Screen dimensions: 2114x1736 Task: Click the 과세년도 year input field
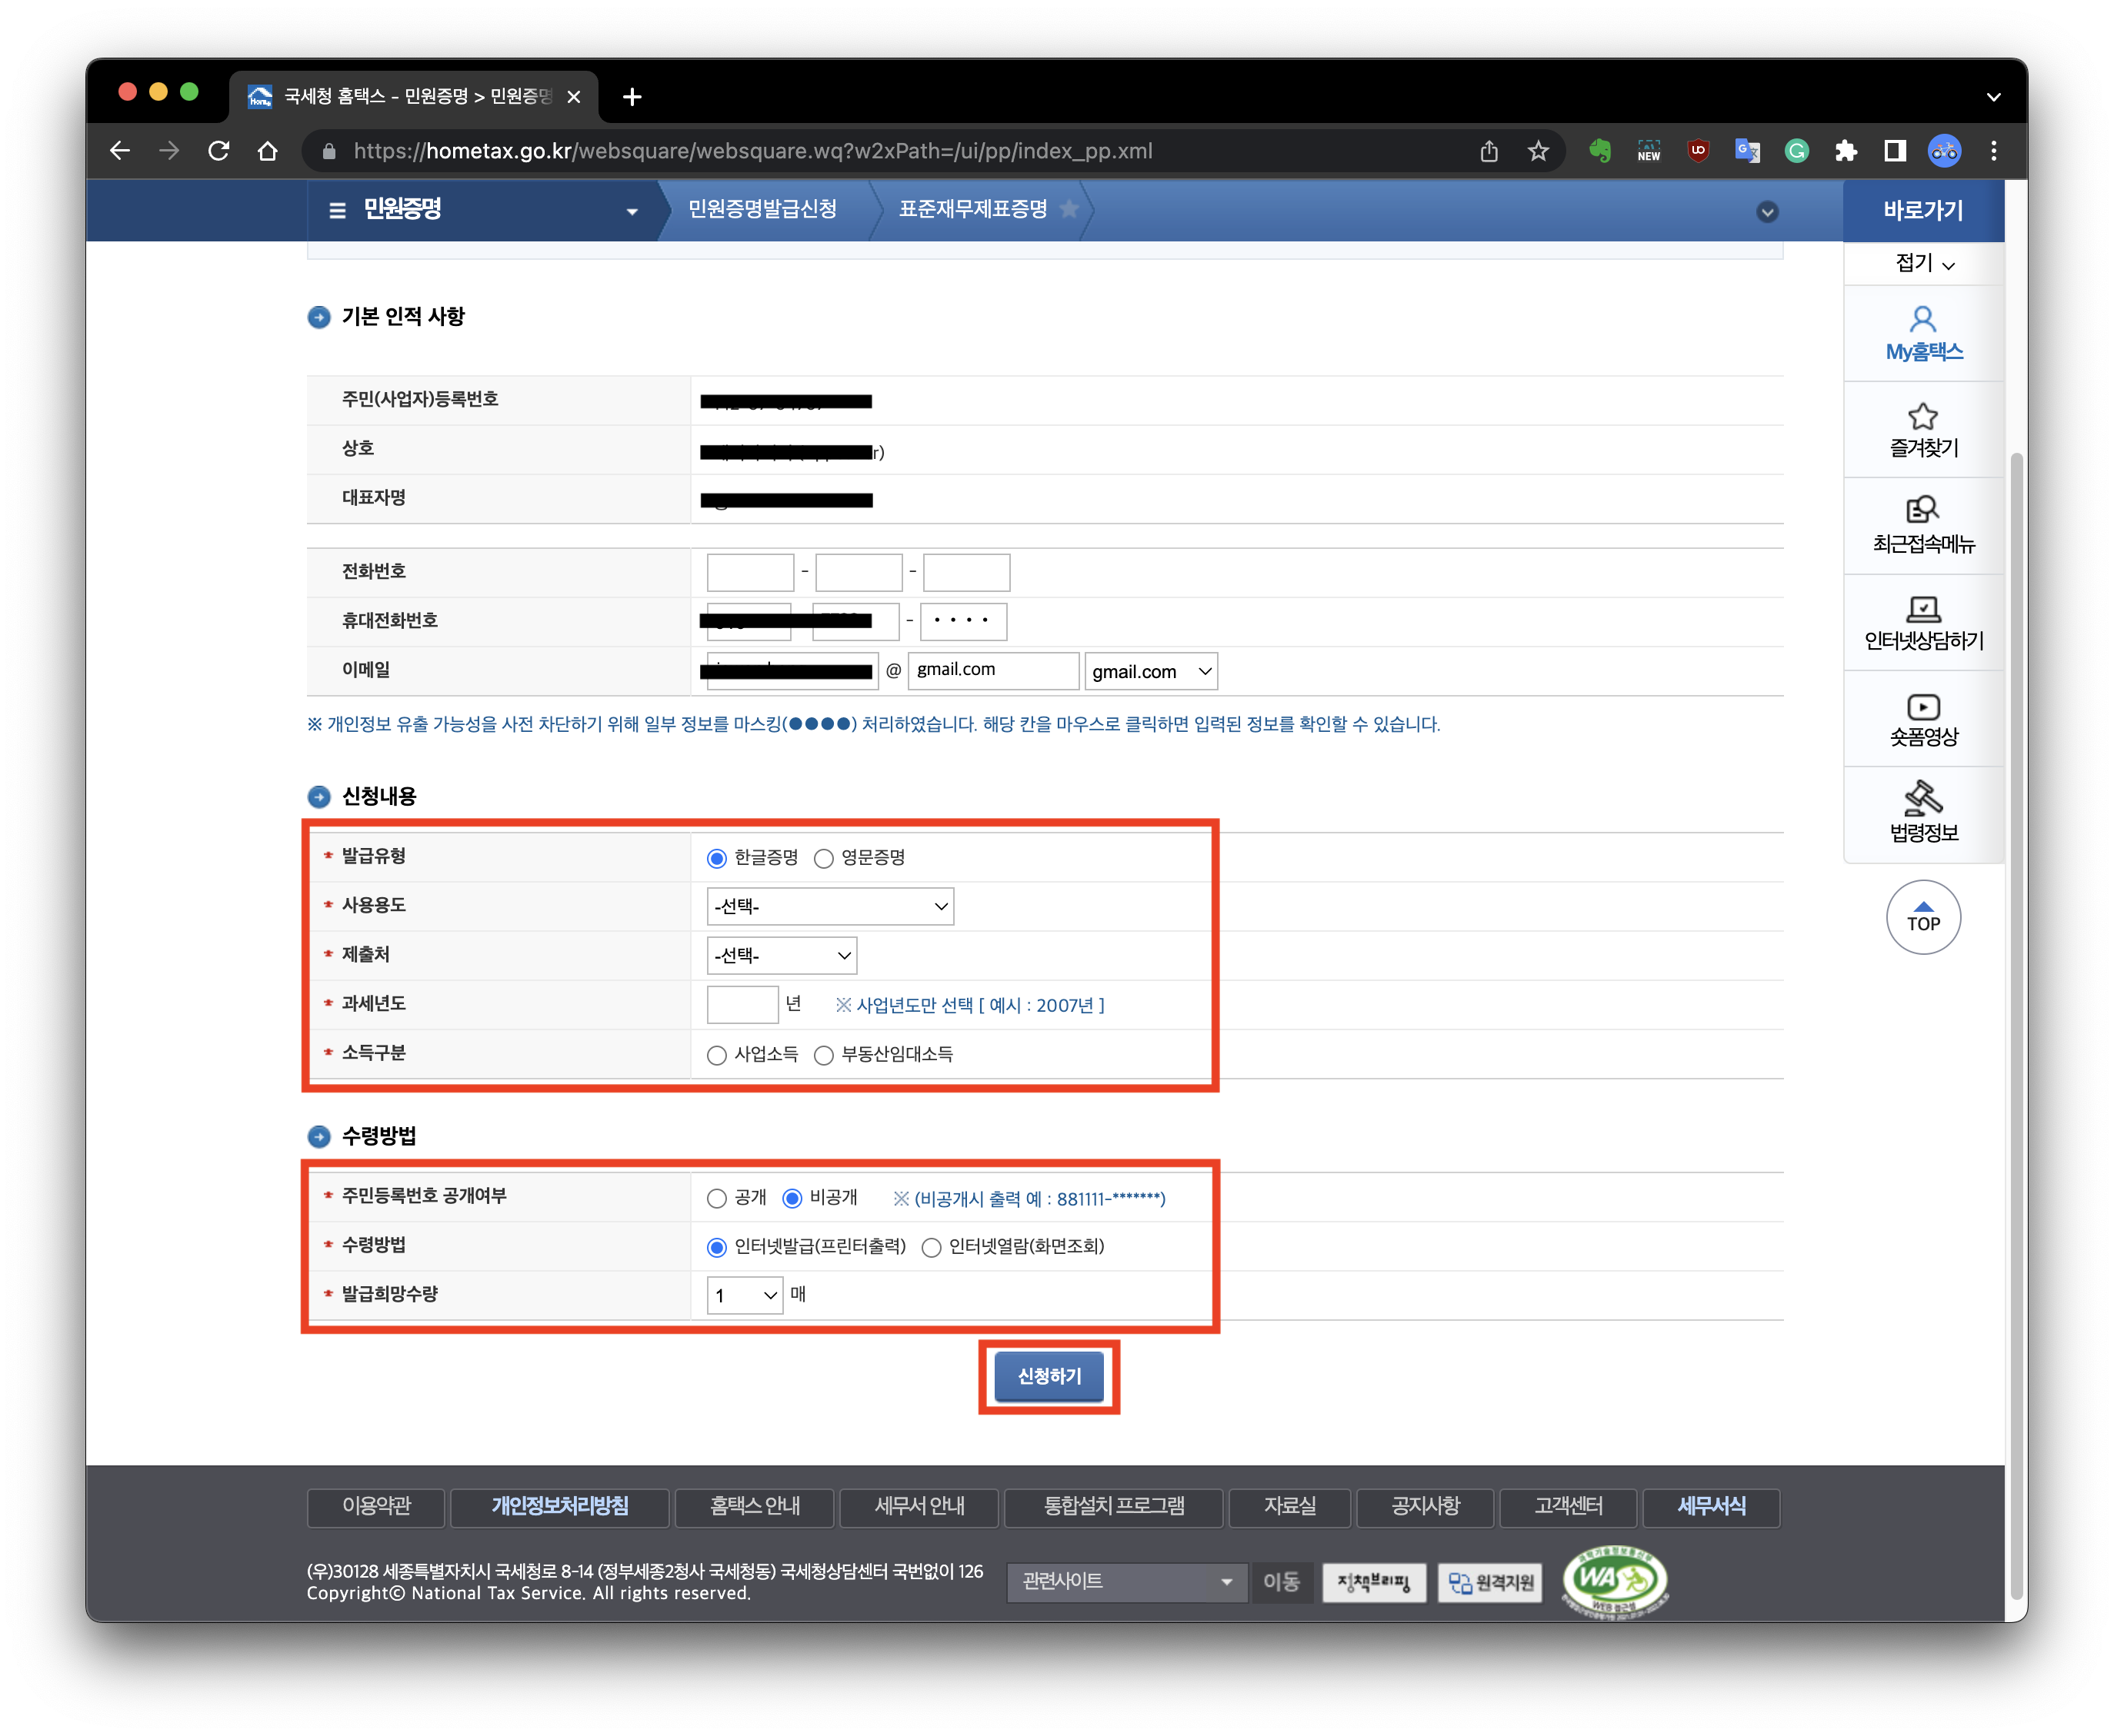[742, 1004]
